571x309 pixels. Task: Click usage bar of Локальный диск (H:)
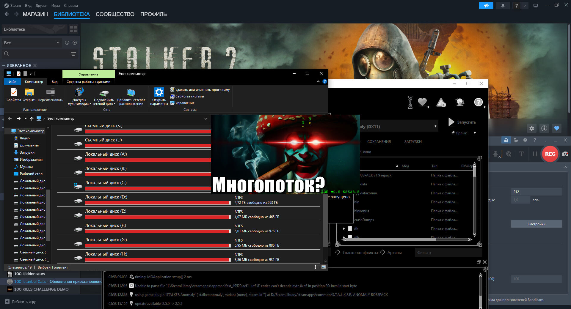[x=158, y=260]
